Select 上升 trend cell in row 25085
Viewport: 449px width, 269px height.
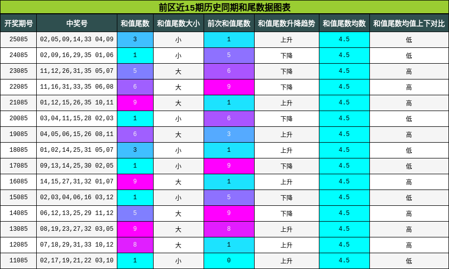point(287,39)
